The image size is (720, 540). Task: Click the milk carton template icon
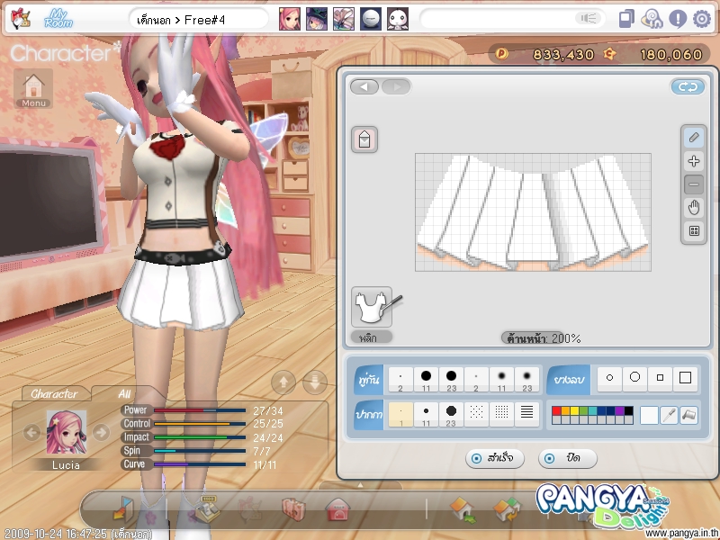coord(364,139)
